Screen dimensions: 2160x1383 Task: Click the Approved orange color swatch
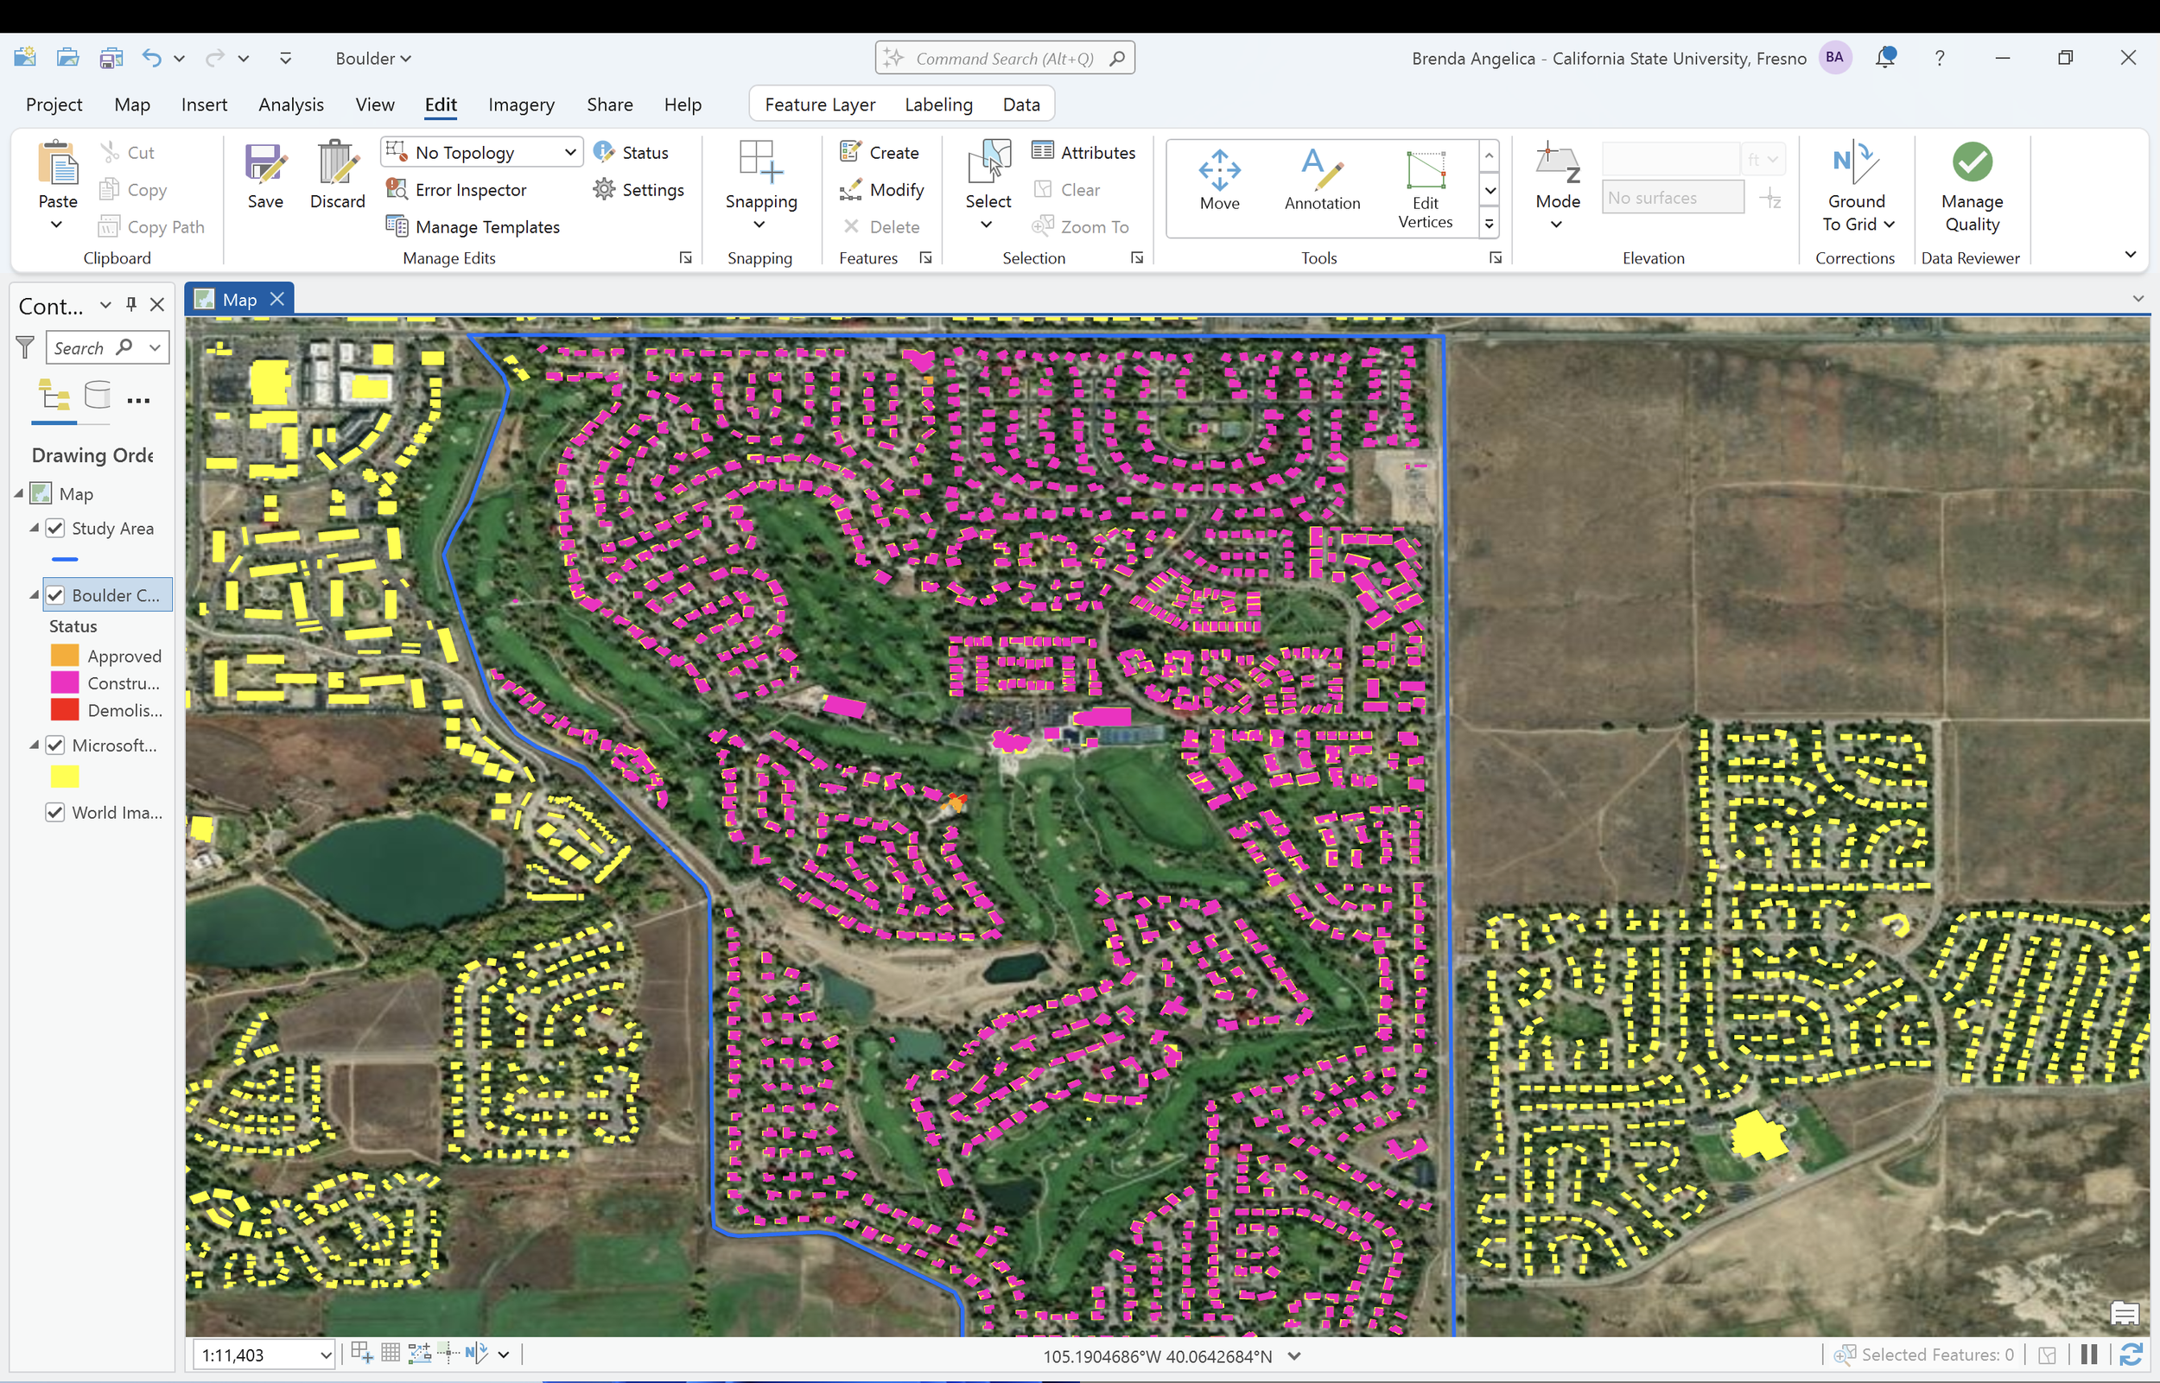[x=65, y=657]
